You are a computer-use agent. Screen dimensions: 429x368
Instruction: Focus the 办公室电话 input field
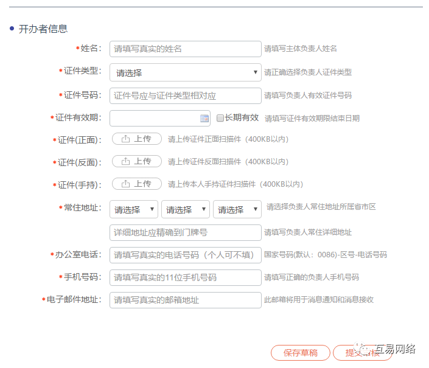point(185,255)
